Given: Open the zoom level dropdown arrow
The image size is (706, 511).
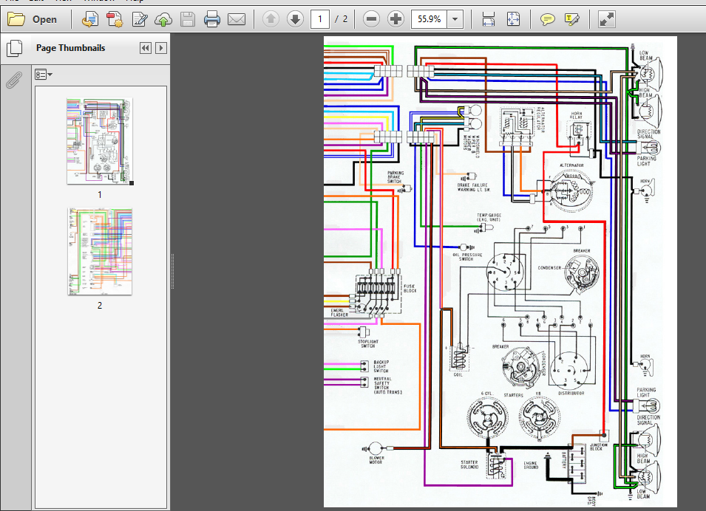Looking at the screenshot, I should [x=455, y=19].
